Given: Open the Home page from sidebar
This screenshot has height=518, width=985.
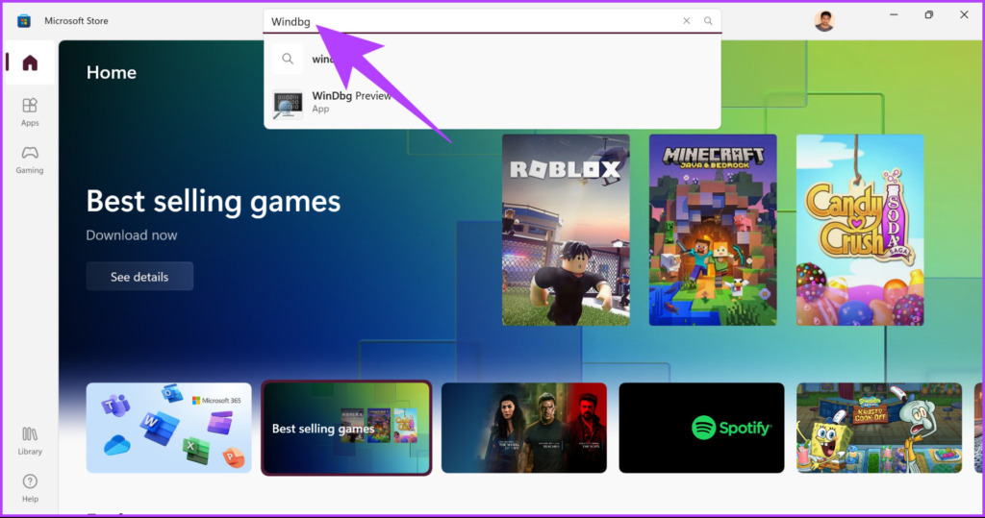Looking at the screenshot, I should coord(30,62).
